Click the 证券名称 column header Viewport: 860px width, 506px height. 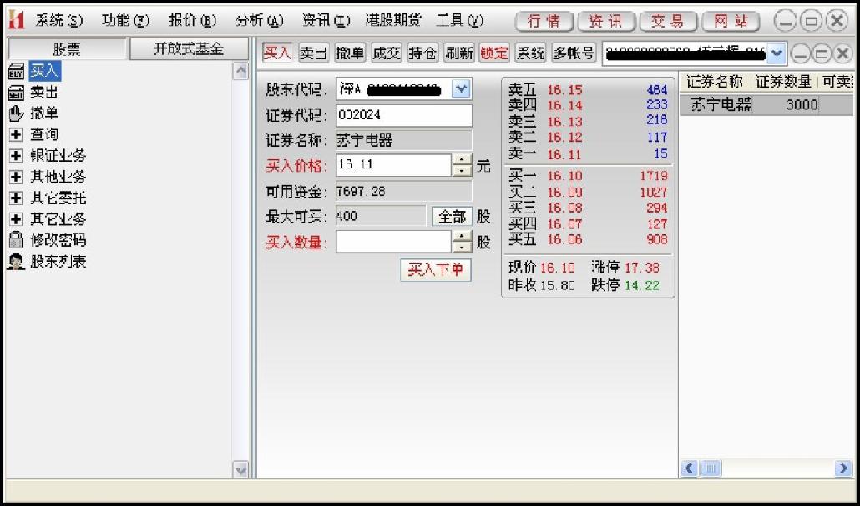click(x=716, y=83)
